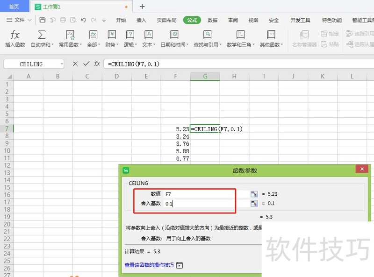Switch to the 首页 home tab
374x277 pixels.
point(14,7)
